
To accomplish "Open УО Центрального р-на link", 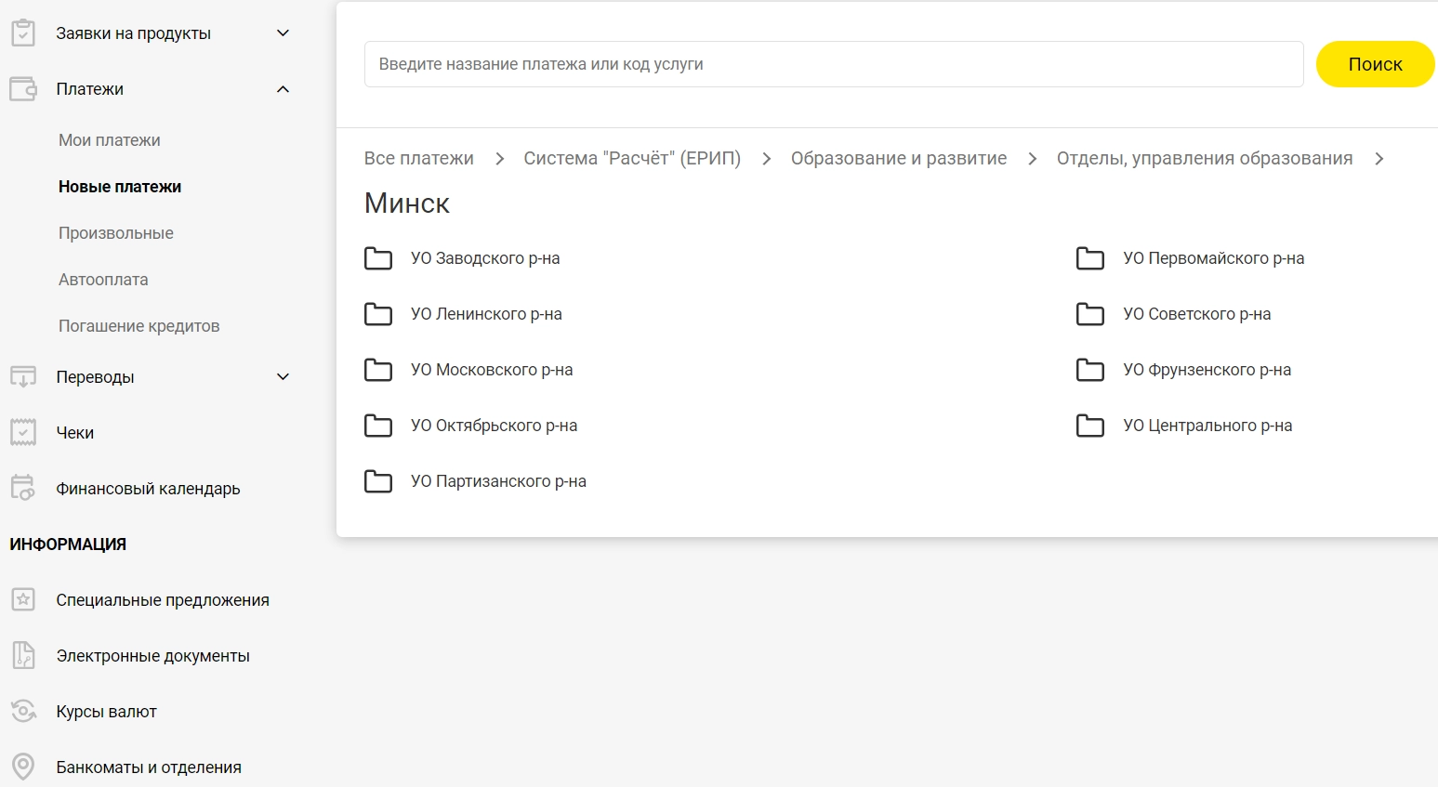I will point(1207,426).
